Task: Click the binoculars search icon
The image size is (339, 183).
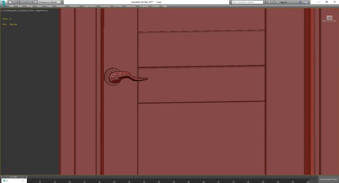Action: point(265,2)
